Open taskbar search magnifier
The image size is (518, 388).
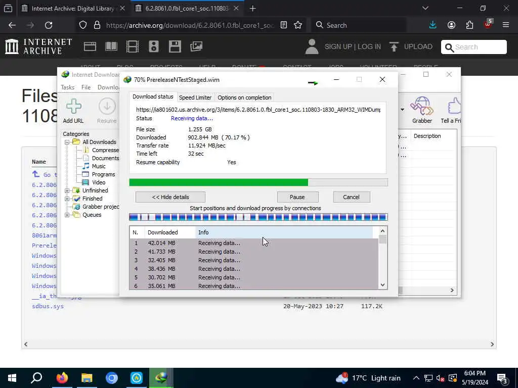[36, 378]
